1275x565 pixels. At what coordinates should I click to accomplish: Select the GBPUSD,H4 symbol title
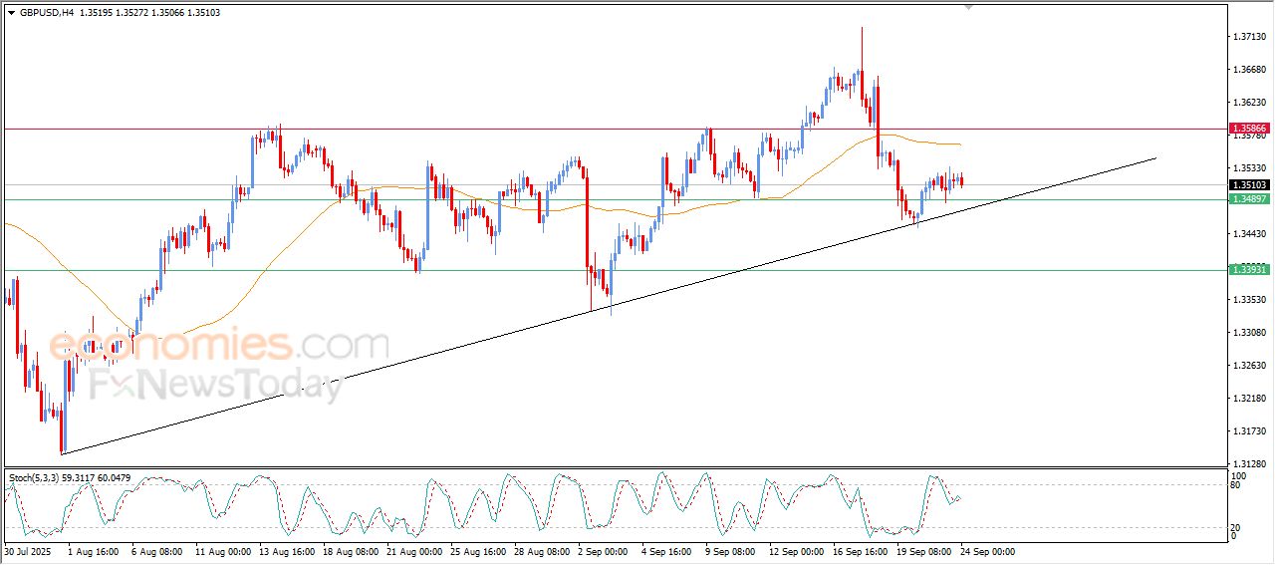coord(47,12)
